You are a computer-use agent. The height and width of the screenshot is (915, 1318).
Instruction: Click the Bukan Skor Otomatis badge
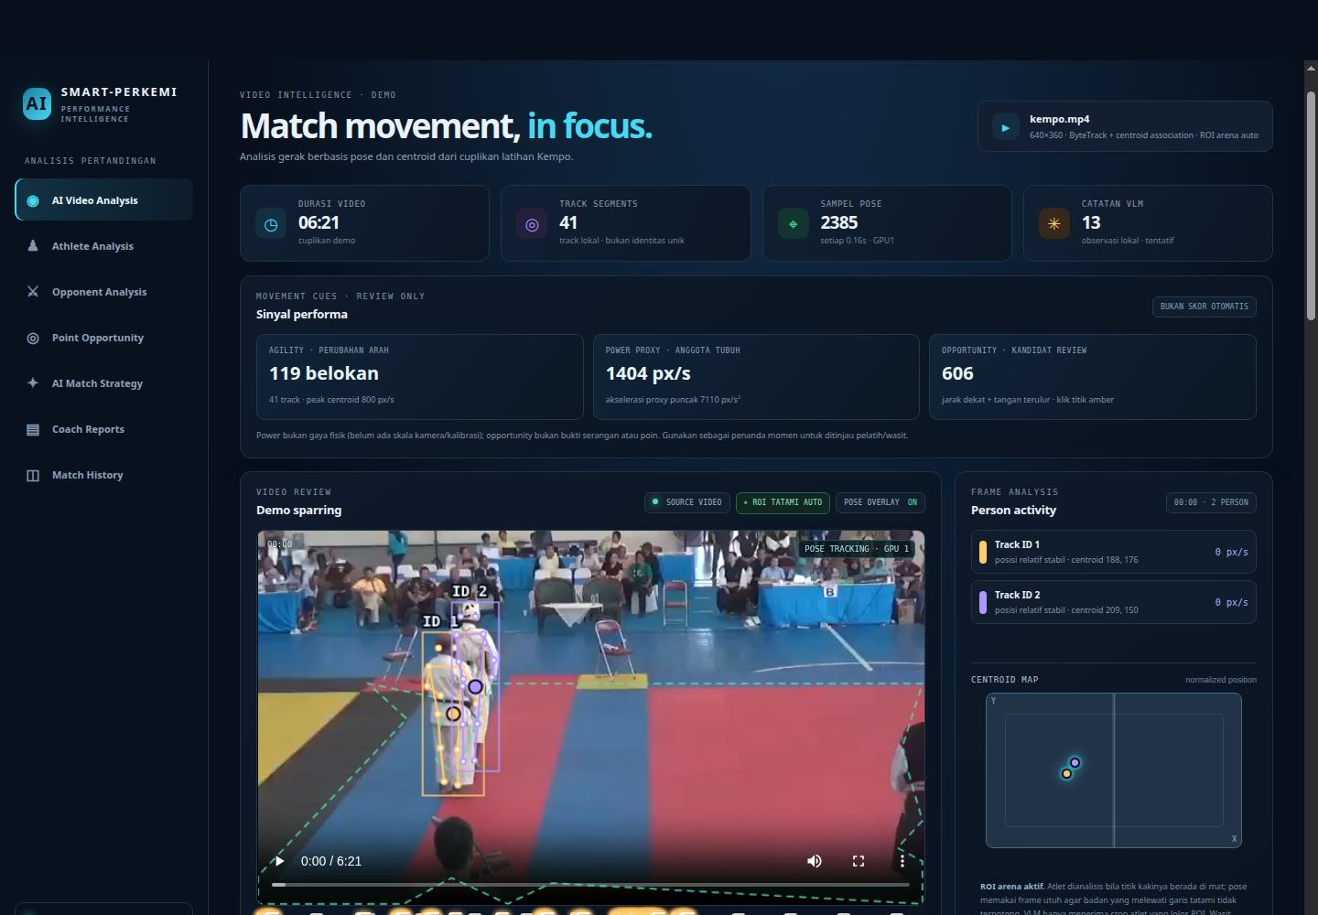[x=1205, y=307]
